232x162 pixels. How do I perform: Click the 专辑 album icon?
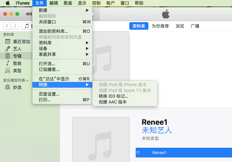point(8,56)
